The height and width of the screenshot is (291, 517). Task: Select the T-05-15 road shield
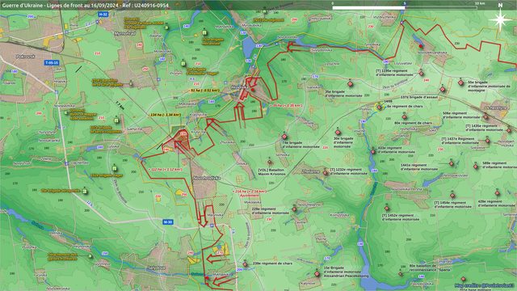(52, 63)
